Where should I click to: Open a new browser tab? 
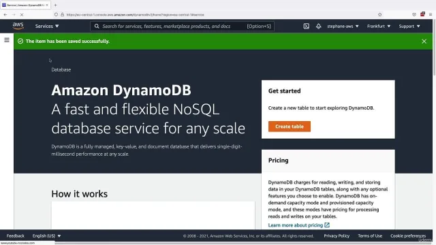click(55, 5)
